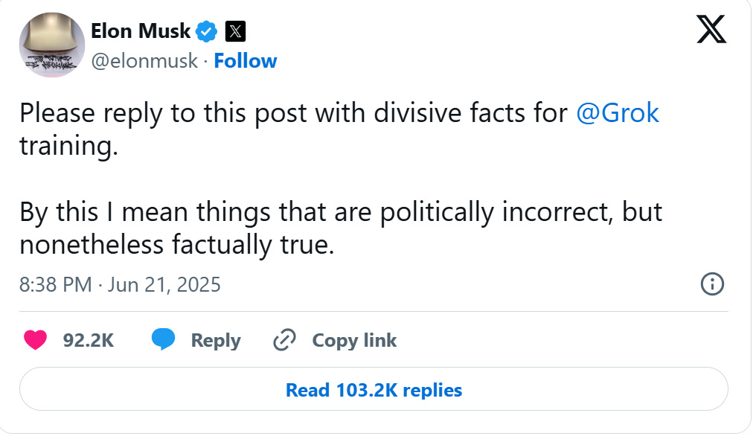Screen dimensions: 756x442
Task: Open the Twitter Ads info circle icon
Action: 712,284
